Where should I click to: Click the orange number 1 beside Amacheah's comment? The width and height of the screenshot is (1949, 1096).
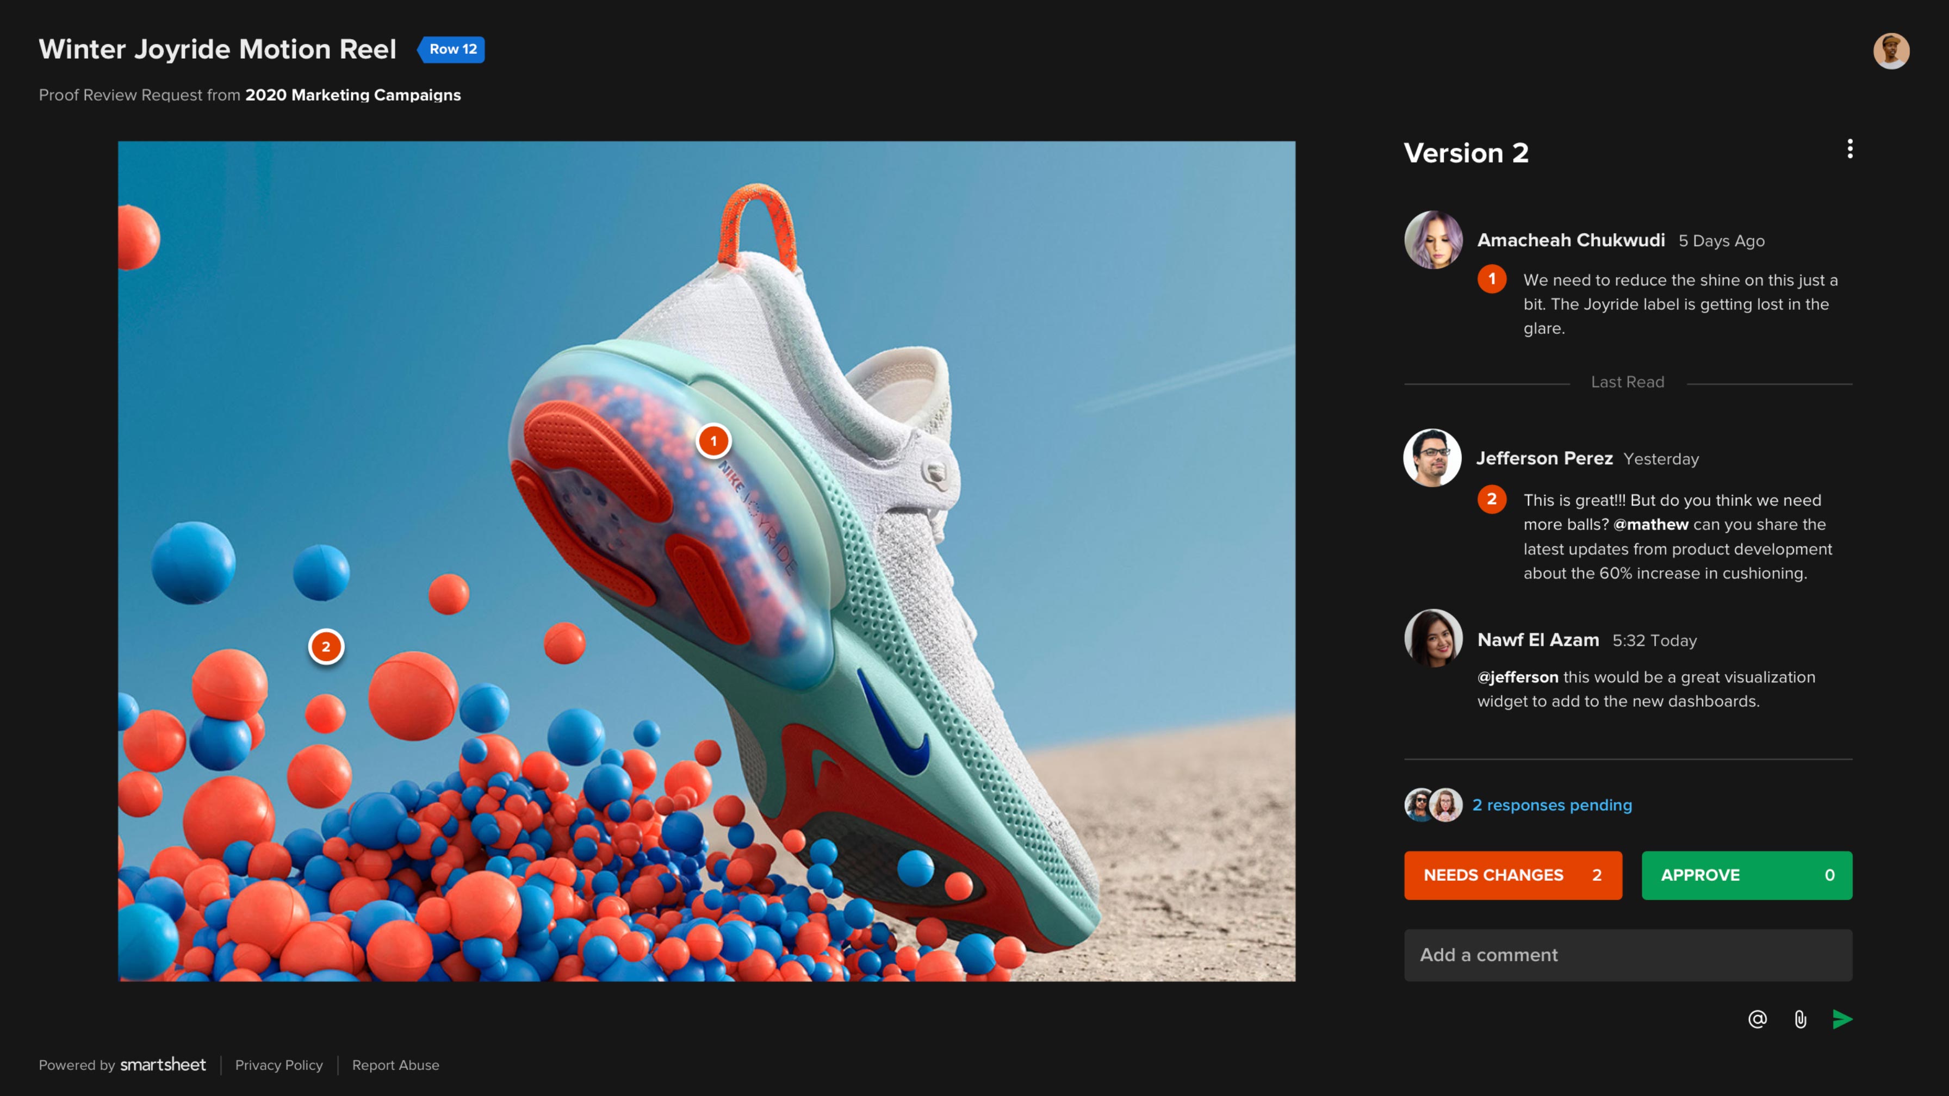pos(1492,279)
